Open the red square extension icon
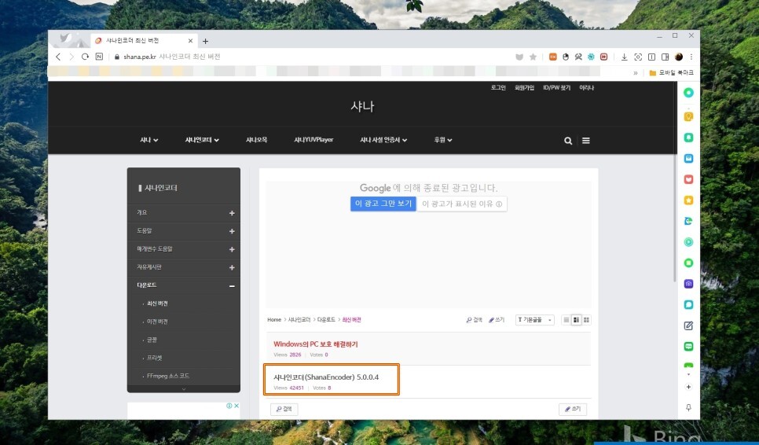The height and width of the screenshot is (445, 759). pos(603,57)
